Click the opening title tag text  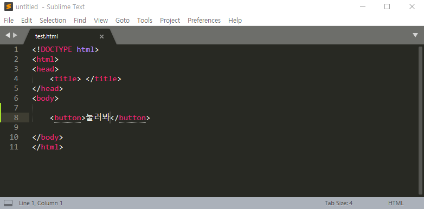click(66, 79)
